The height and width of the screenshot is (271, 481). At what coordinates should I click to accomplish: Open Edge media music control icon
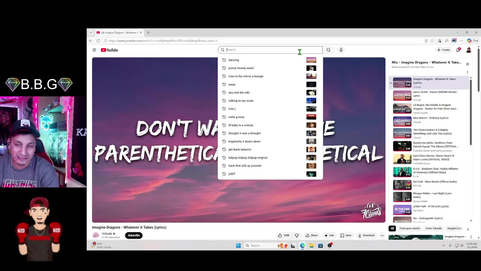pyautogui.click(x=439, y=41)
